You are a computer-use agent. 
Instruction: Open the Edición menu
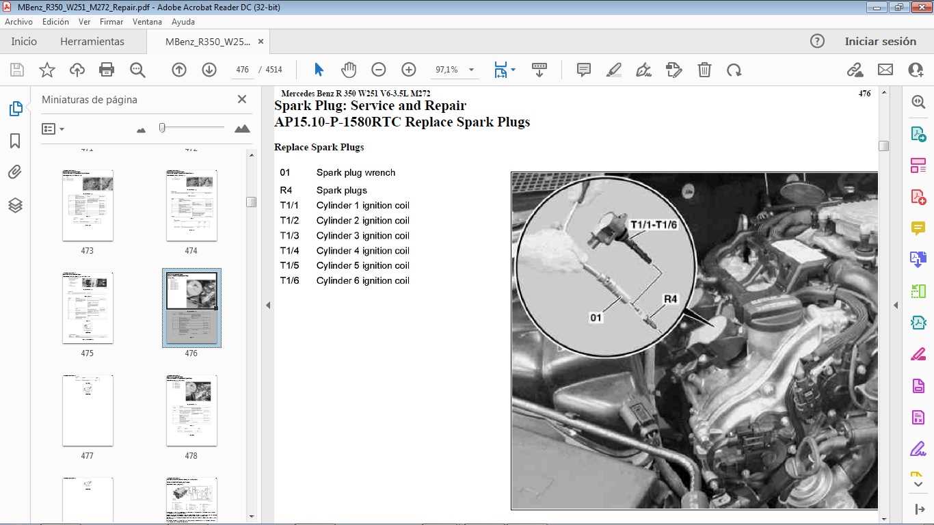(55, 22)
